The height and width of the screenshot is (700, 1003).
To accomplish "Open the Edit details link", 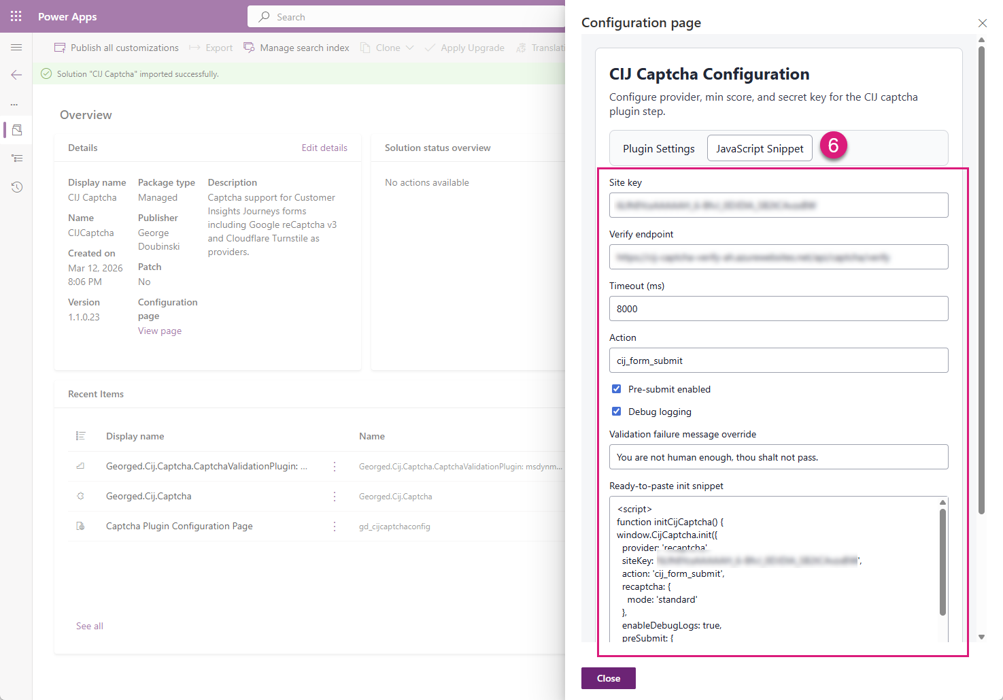I will [324, 148].
